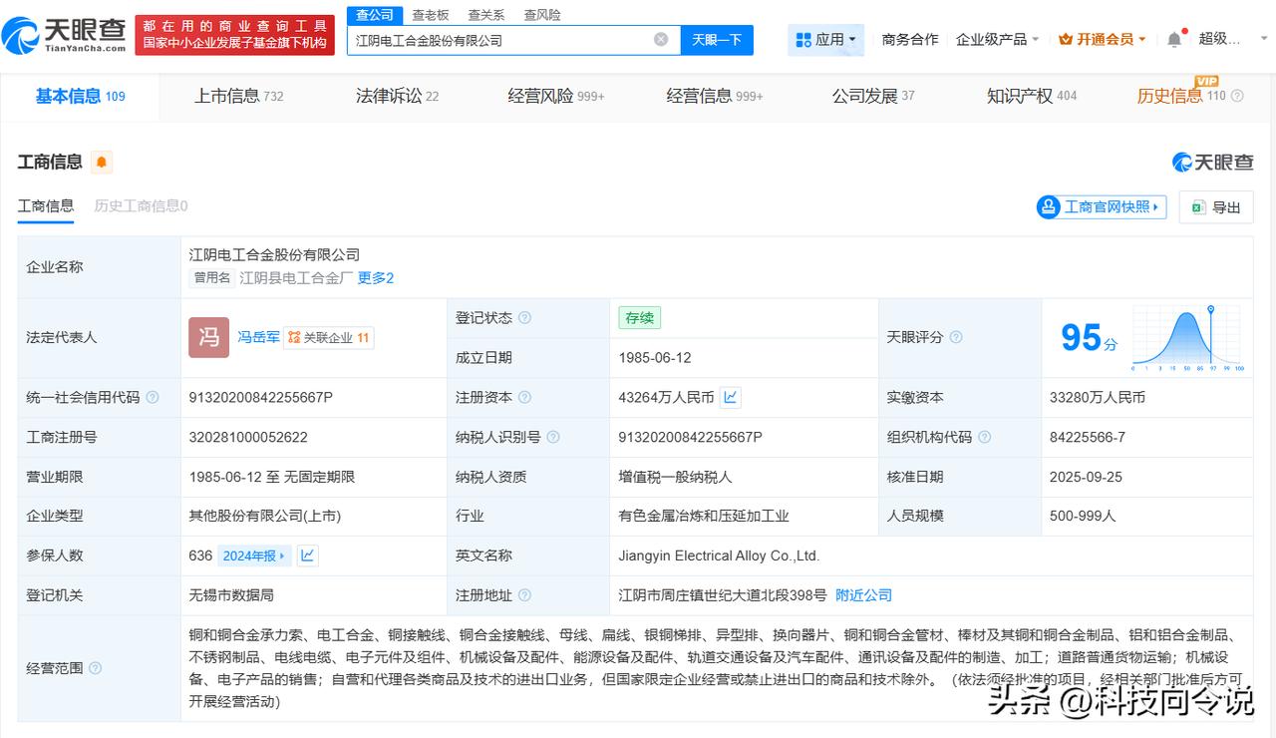Switch to the 知识产权 tab
The height and width of the screenshot is (738, 1276).
click(x=1031, y=97)
